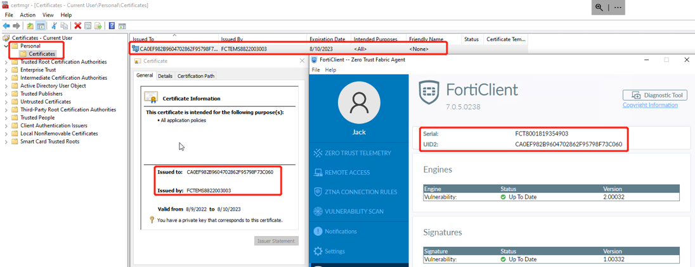Open the certmgr Action menu
Screen dimensions: 695x267
27,15
